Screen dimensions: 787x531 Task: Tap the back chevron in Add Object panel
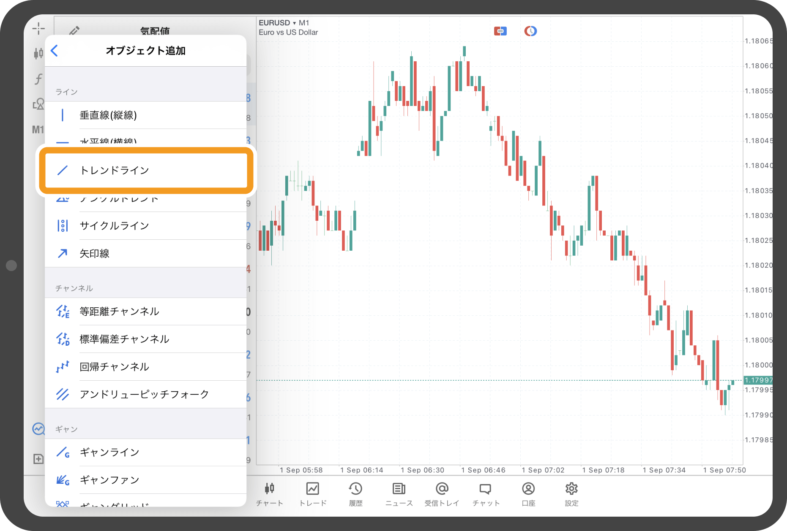click(x=54, y=51)
